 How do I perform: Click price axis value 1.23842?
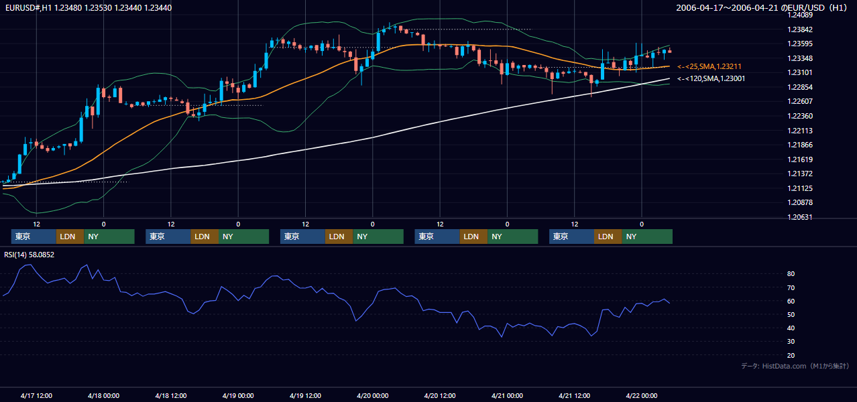coord(799,29)
